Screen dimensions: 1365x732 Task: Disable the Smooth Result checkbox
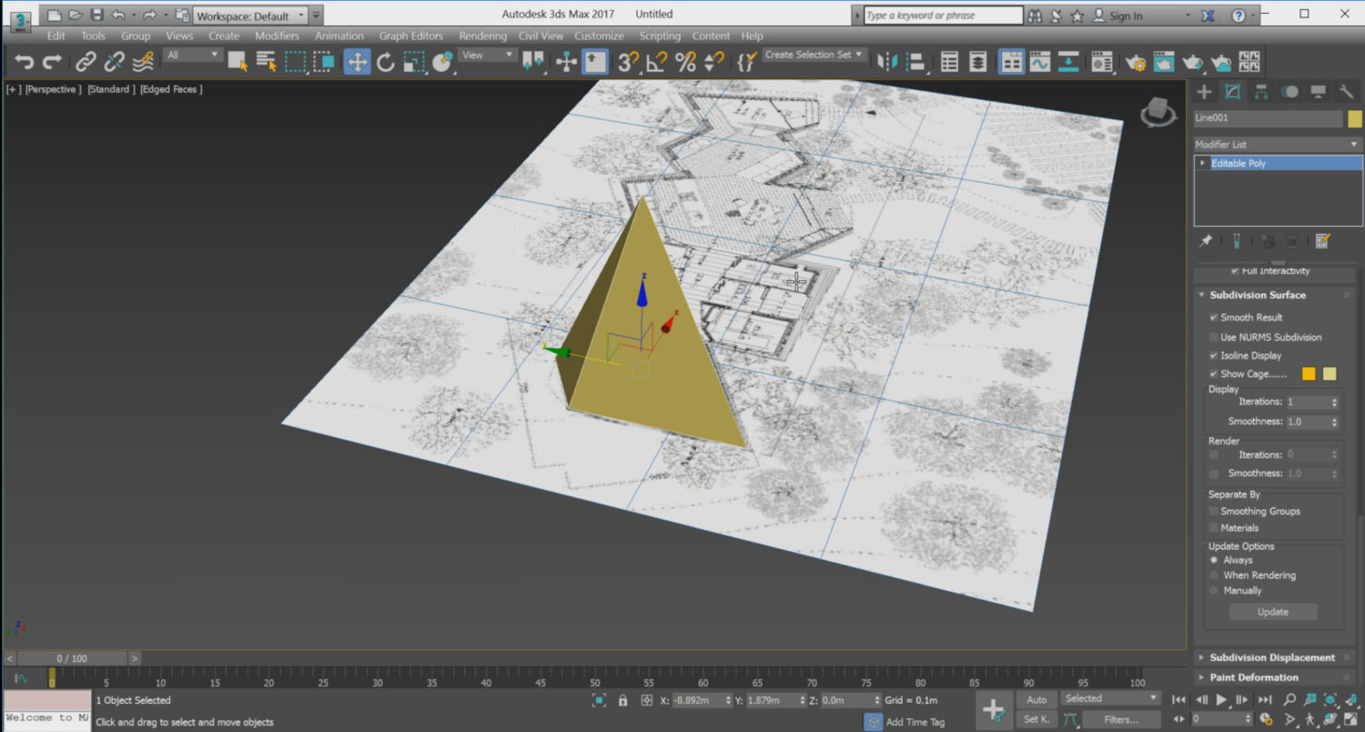(x=1214, y=317)
